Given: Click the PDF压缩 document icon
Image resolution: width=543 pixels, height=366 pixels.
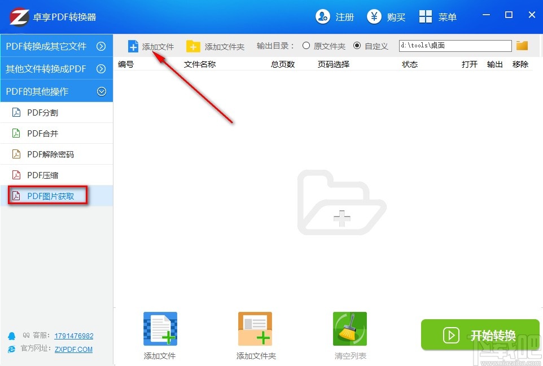Looking at the screenshot, I should (16, 175).
